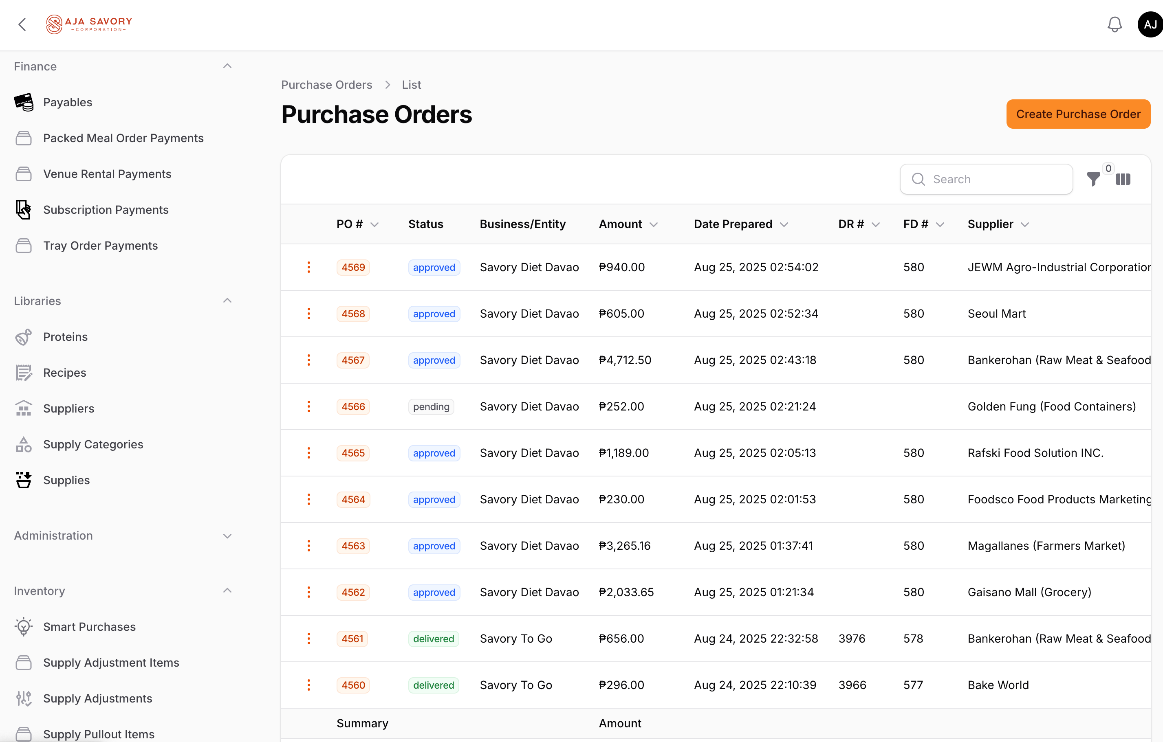Open the Supplier column sort dropdown
Viewport: 1163px width, 742px height.
pyautogui.click(x=1025, y=224)
